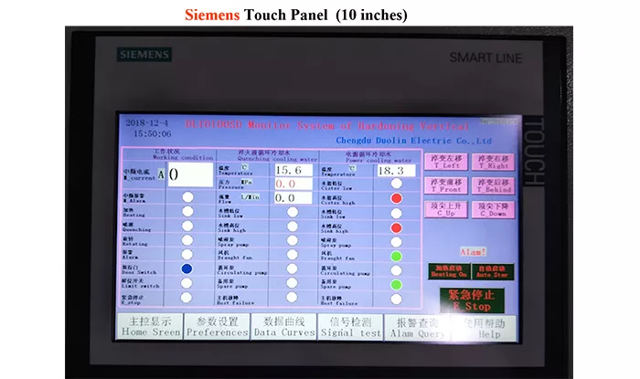Switch to the Data Curves tab
The width and height of the screenshot is (640, 379).
pyautogui.click(x=283, y=327)
